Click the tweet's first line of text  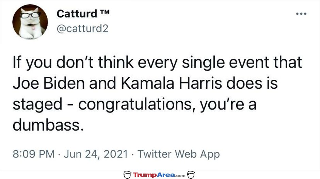click(157, 63)
